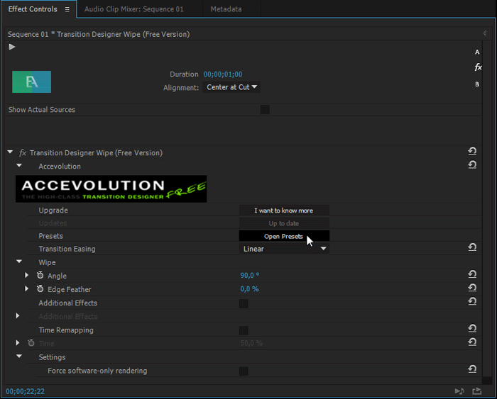
Task: Toggle animation stopwatch for Angle
Action: click(40, 275)
